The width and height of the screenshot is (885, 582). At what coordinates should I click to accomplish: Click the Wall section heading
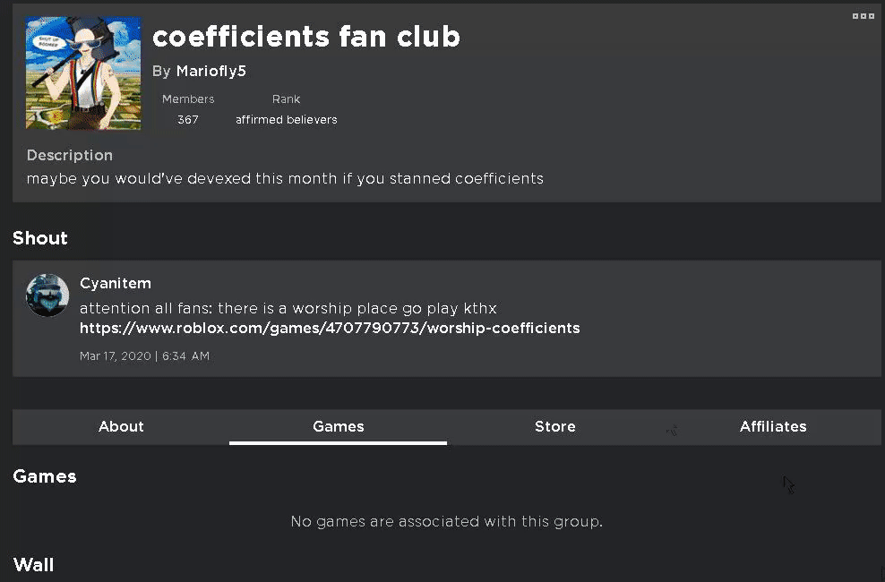point(34,564)
